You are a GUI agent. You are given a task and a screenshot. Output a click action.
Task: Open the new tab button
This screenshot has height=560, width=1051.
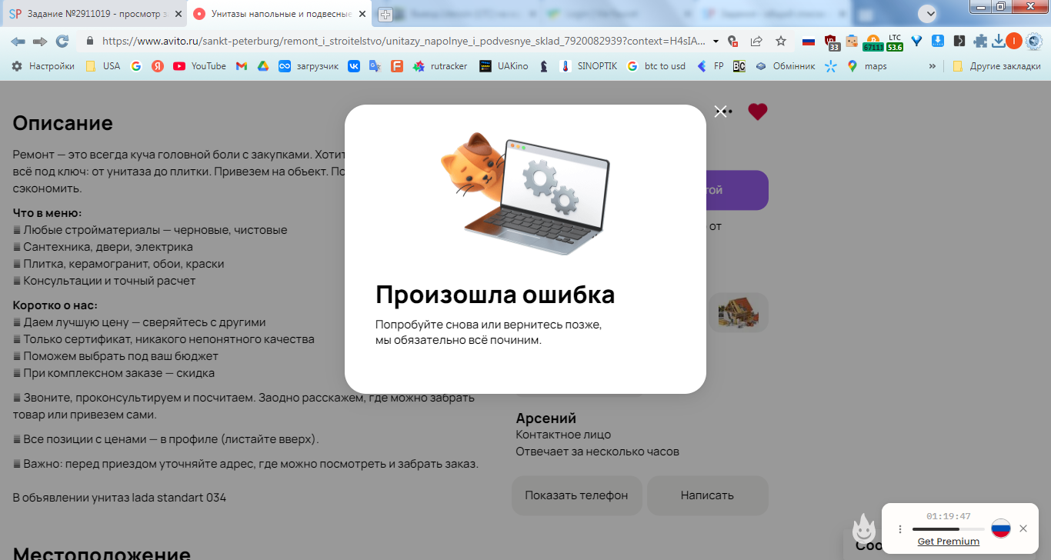385,15
